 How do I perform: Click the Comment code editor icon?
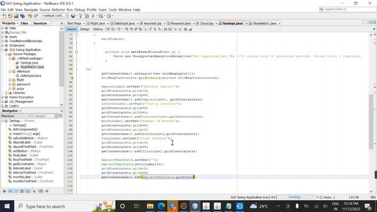coord(186,29)
